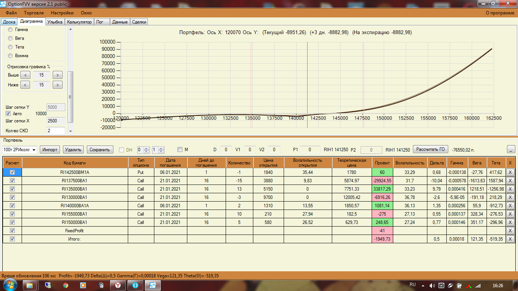518x291 pixels.
Task: Click the 'Кол-во СКО' input field
Action: coord(56,131)
